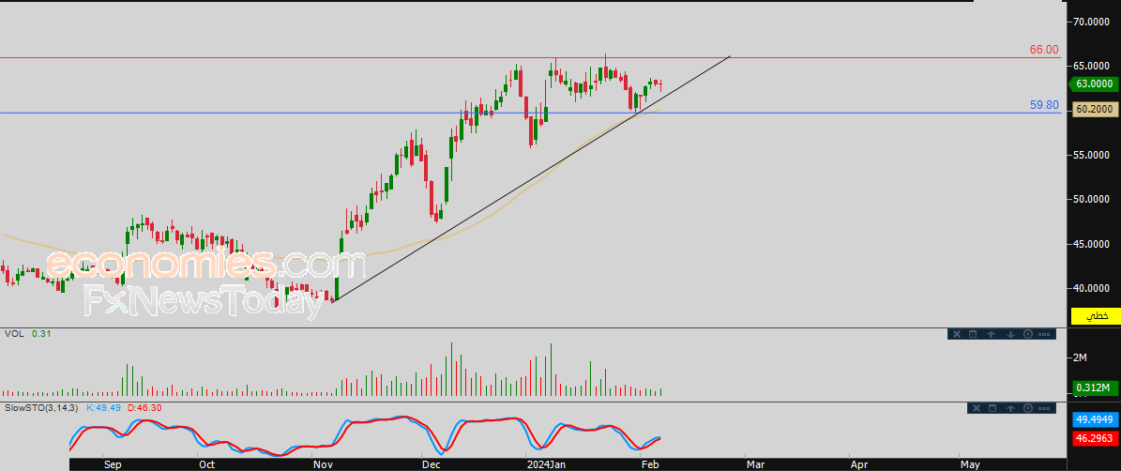Select the beige 60.2000 moving average tag

(1094, 110)
